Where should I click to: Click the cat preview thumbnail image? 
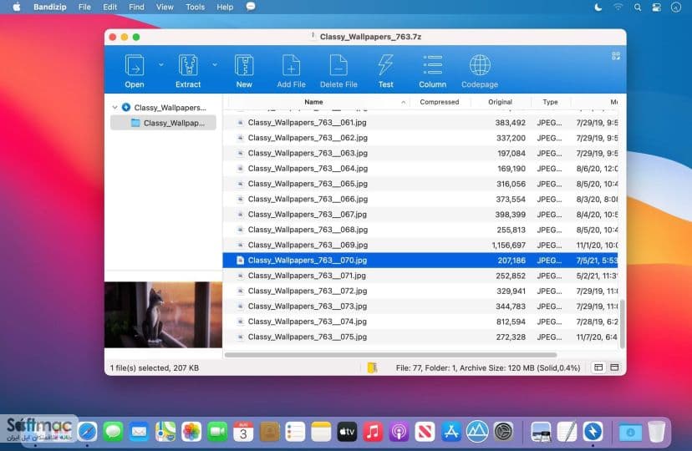163,315
